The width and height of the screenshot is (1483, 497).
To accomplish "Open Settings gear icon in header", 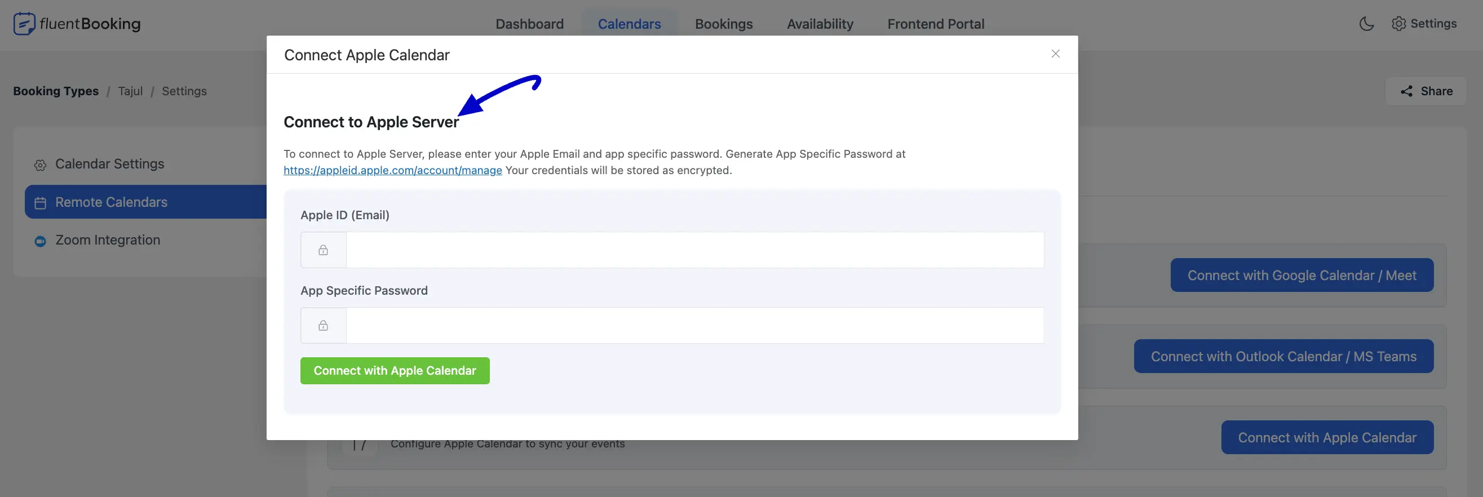I will (1398, 24).
